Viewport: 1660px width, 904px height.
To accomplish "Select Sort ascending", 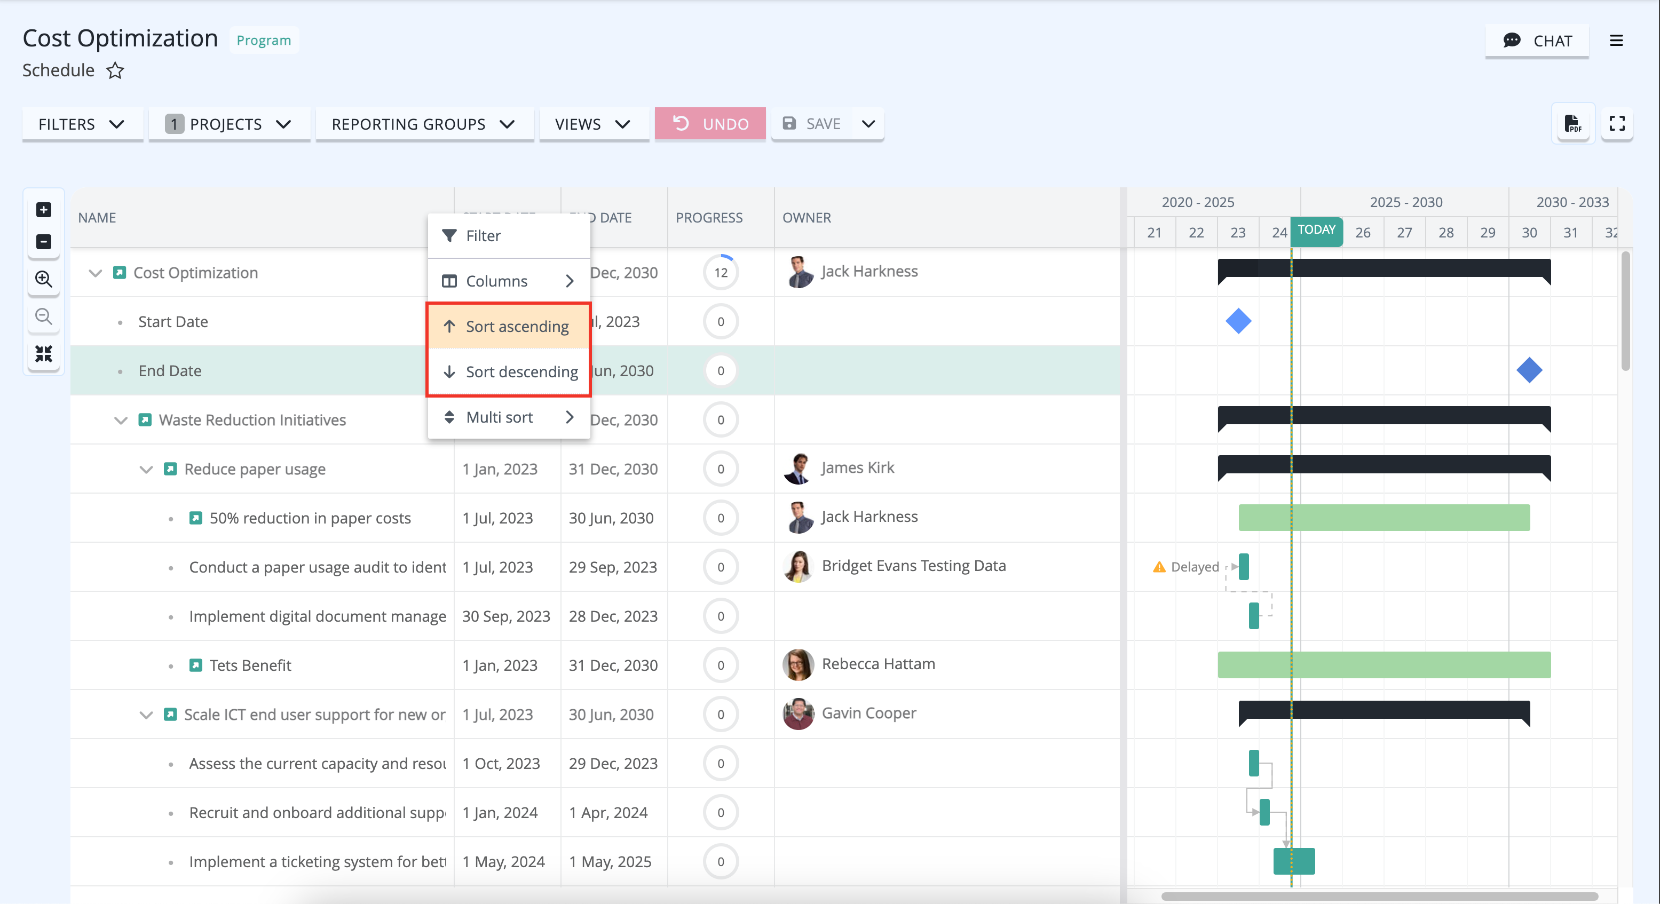I will [x=509, y=327].
